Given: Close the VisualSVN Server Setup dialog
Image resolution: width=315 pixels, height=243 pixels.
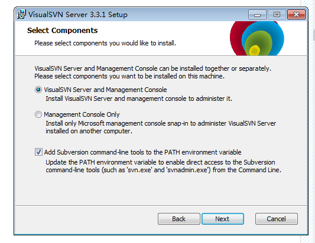Looking at the screenshot, I should click(x=296, y=15).
